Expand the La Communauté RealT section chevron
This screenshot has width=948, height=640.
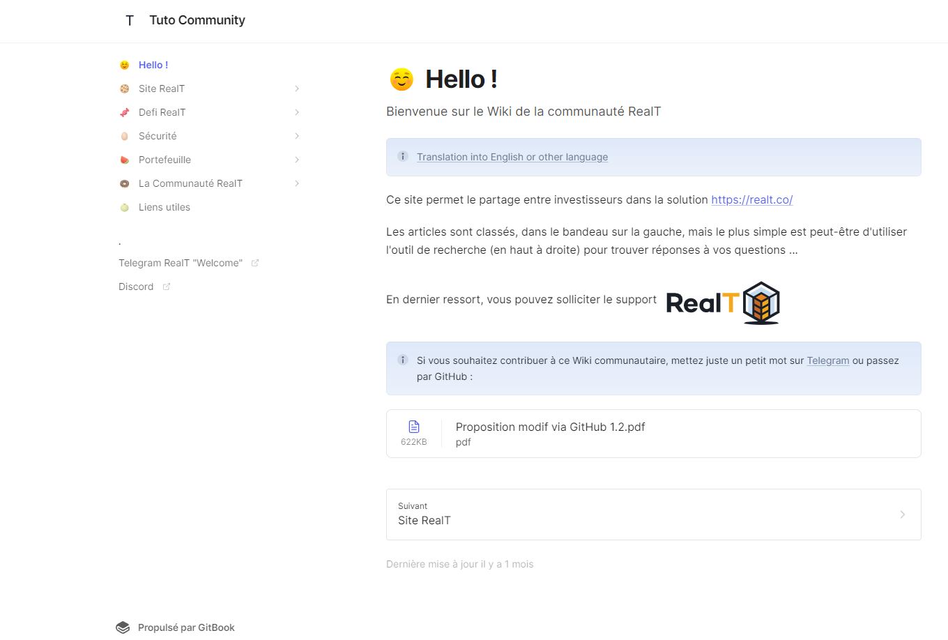click(x=297, y=183)
